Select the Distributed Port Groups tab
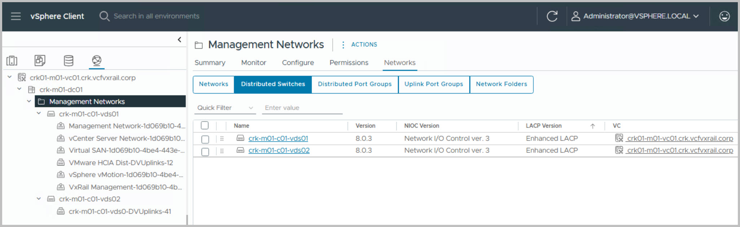740x227 pixels. tap(354, 84)
